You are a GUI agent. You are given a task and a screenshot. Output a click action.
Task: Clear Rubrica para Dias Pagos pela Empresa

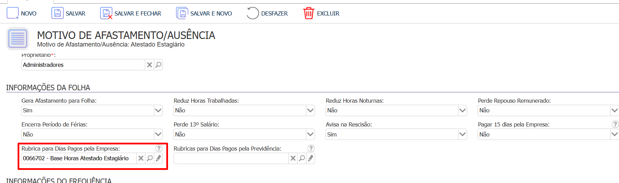(141, 158)
